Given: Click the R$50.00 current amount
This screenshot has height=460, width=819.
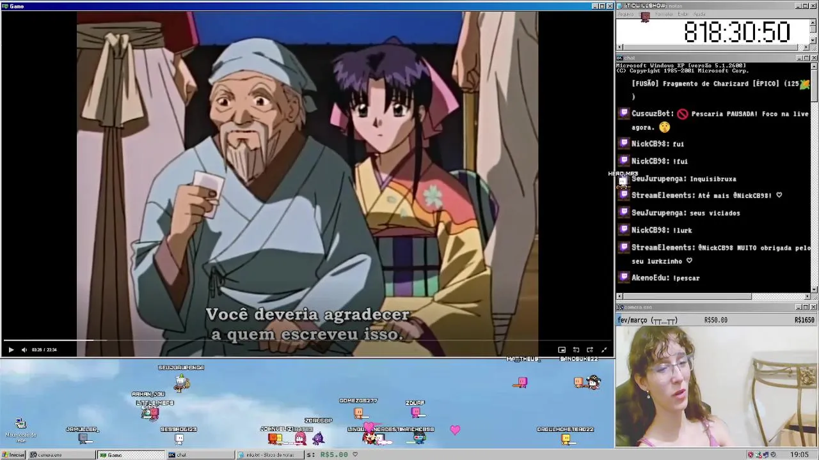Looking at the screenshot, I should tap(716, 320).
